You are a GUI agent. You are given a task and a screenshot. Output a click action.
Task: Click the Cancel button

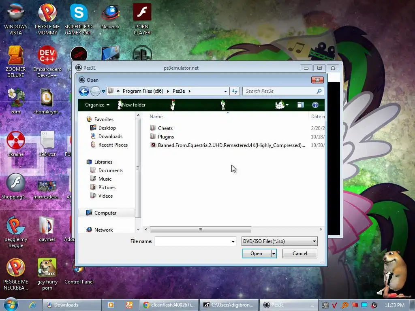(x=300, y=253)
